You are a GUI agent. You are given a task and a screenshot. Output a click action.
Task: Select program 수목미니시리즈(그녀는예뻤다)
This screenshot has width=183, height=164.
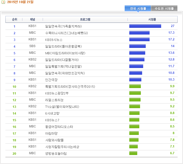[66, 33]
